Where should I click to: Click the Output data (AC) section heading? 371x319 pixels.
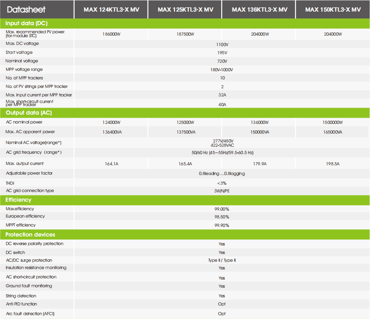point(29,113)
